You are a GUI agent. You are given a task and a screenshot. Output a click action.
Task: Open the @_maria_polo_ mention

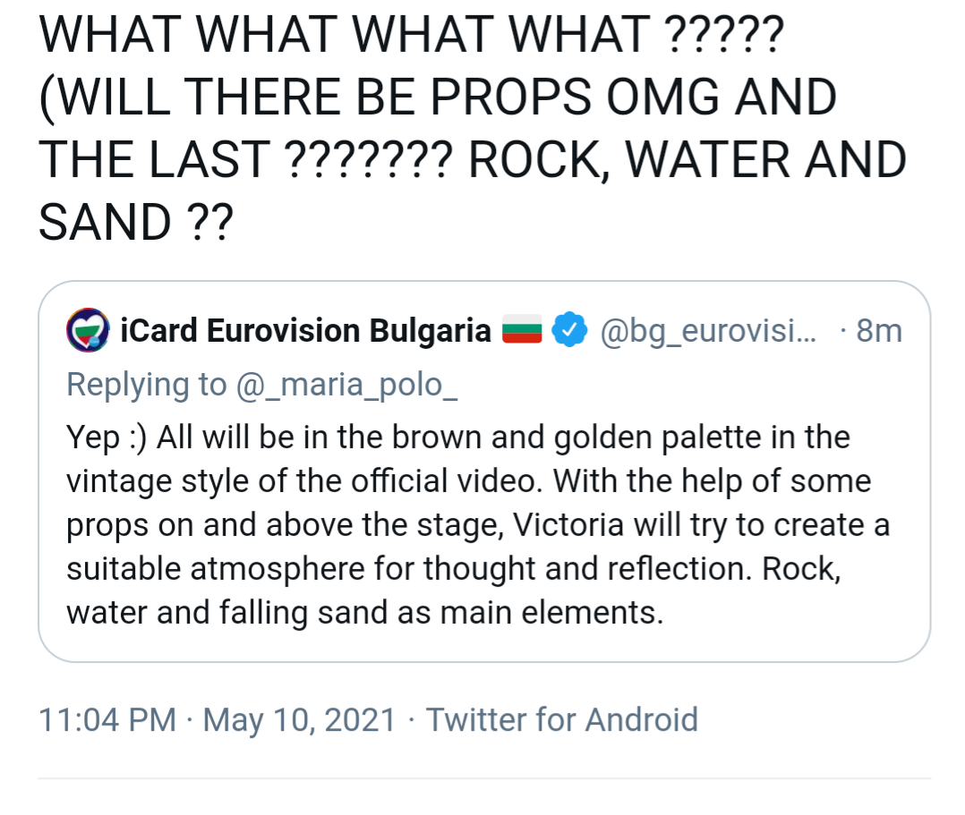point(347,385)
